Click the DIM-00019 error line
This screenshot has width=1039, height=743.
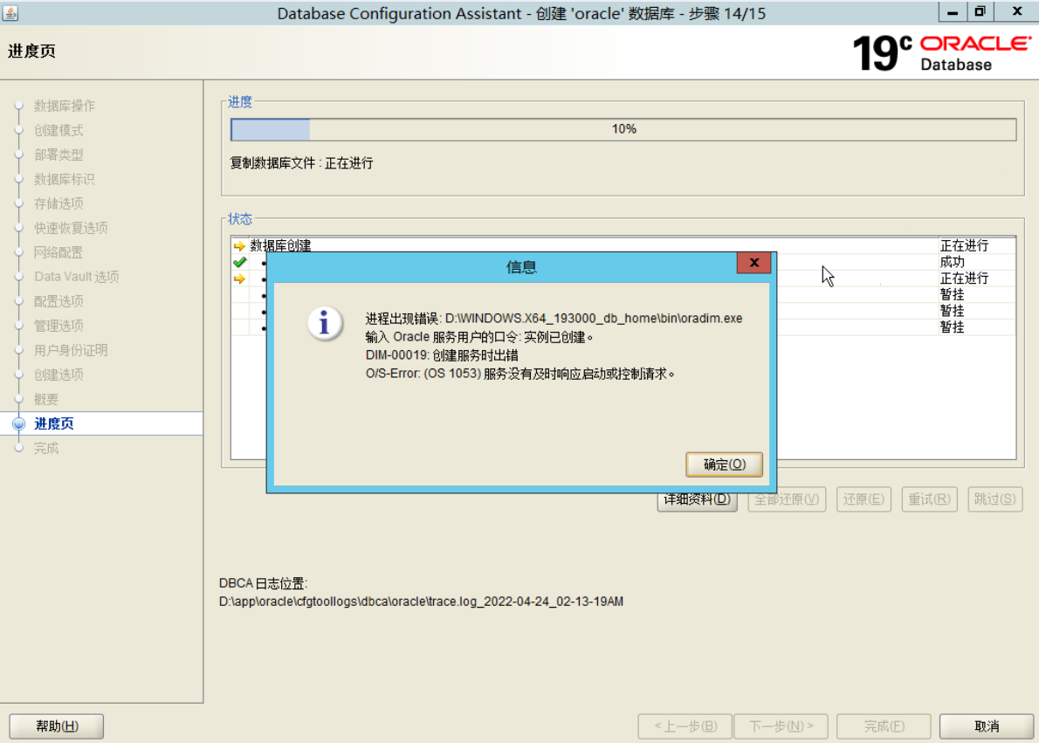(441, 355)
